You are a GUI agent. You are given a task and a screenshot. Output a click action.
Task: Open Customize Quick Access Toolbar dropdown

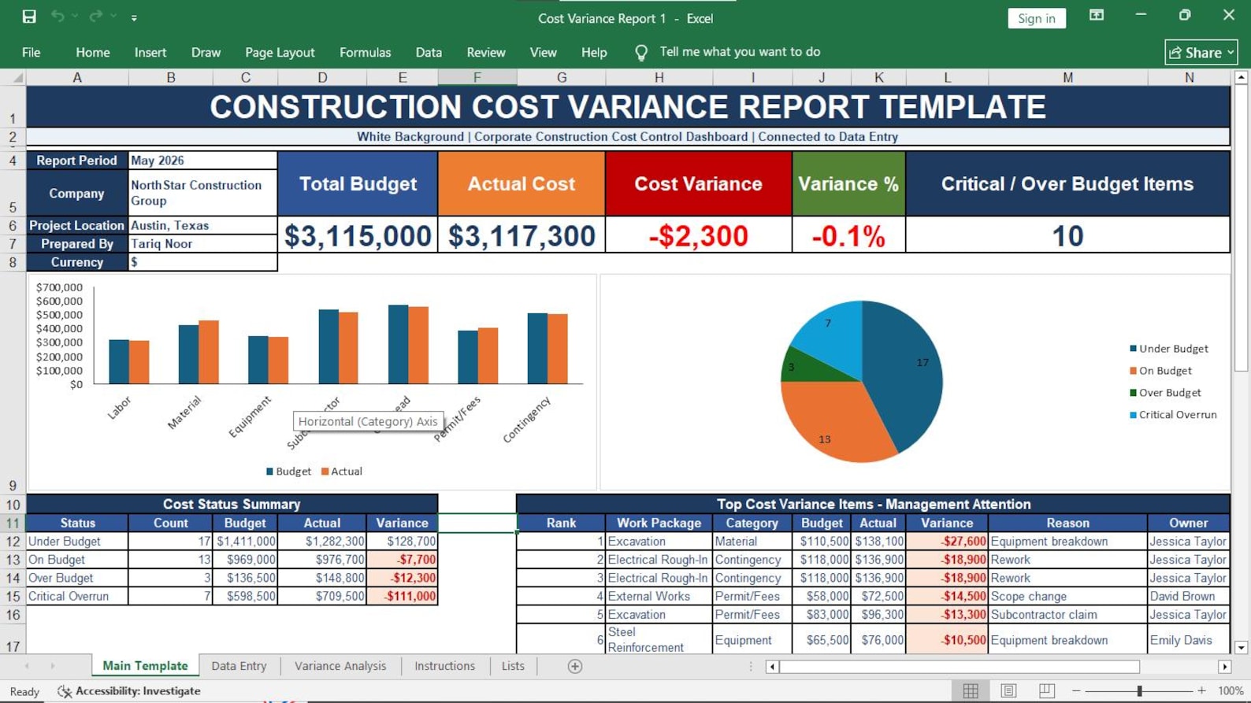point(134,17)
